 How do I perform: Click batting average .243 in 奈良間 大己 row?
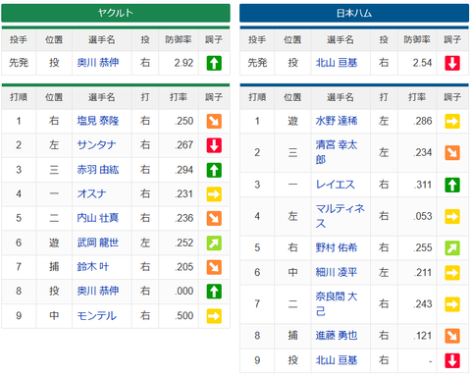pyautogui.click(x=423, y=304)
